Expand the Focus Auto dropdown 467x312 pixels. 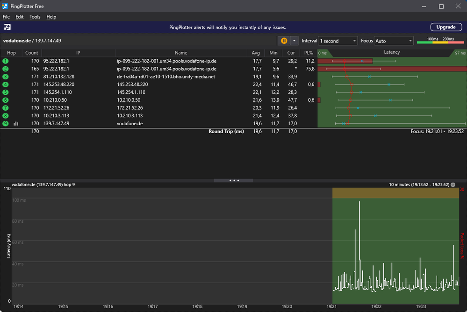click(x=394, y=41)
